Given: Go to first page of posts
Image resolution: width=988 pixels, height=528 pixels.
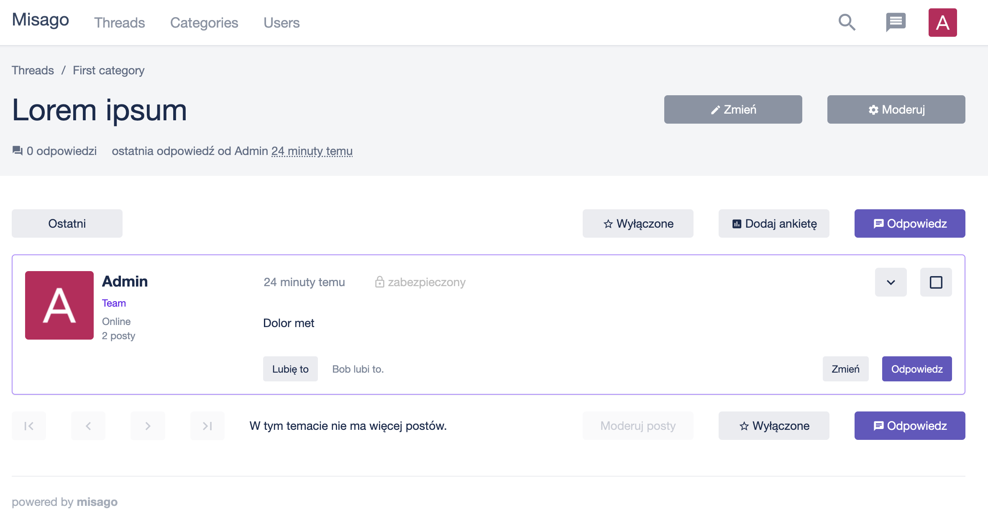Looking at the screenshot, I should coord(29,426).
